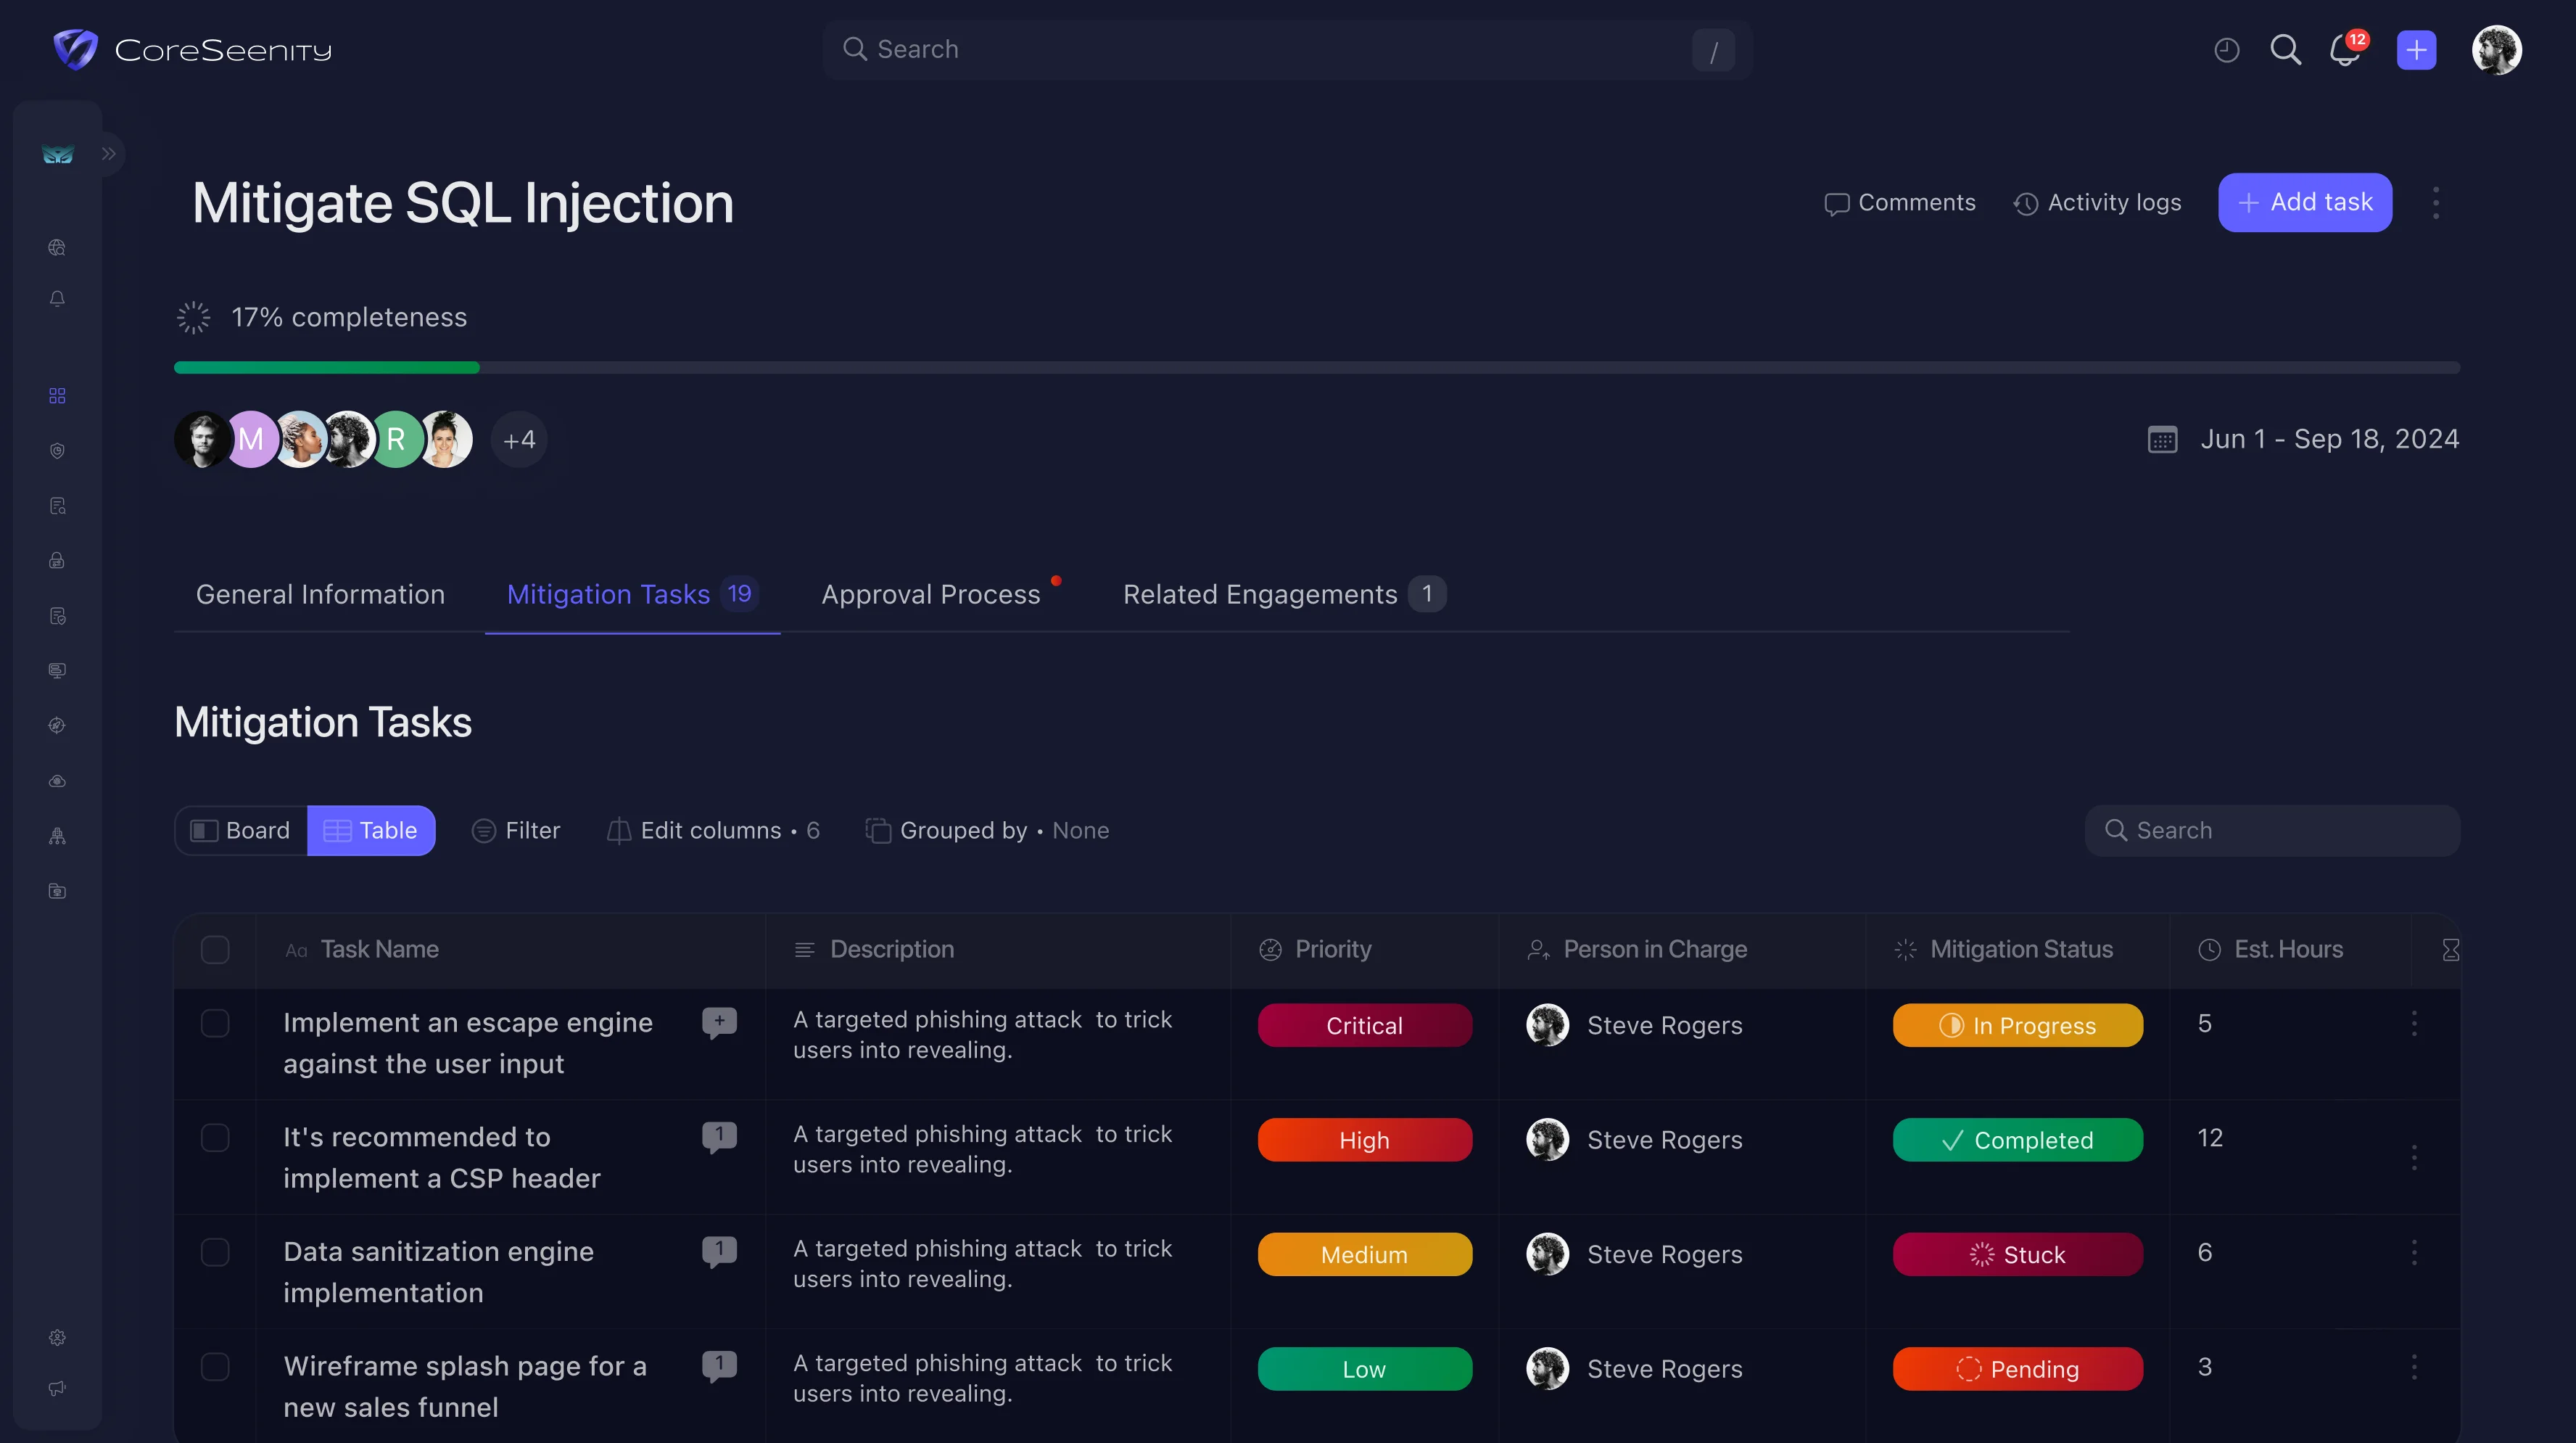Viewport: 2576px width, 1443px height.
Task: Select the Mitigation Tasks tab
Action: 632,594
